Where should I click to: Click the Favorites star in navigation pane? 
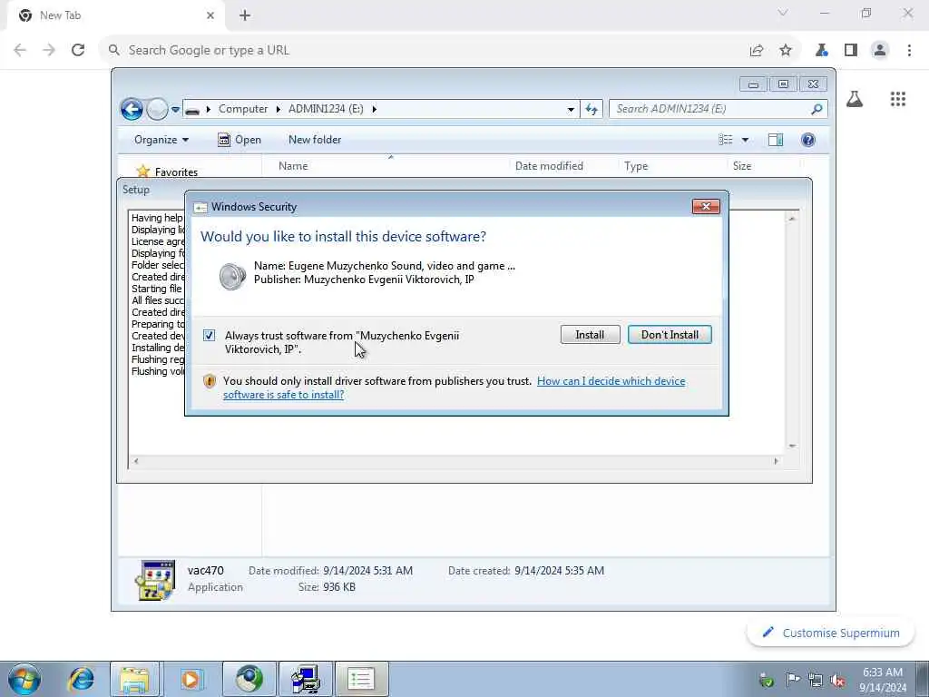click(x=142, y=172)
